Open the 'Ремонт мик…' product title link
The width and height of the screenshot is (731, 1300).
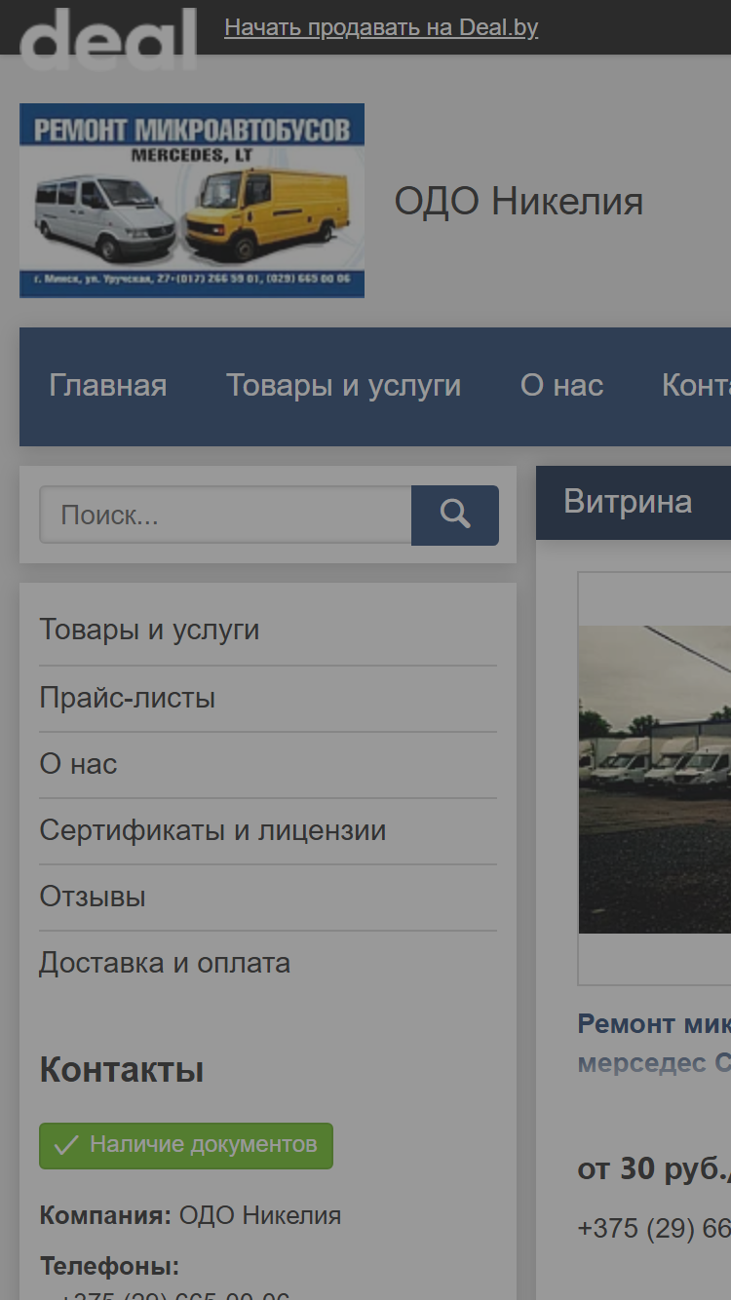[654, 1044]
